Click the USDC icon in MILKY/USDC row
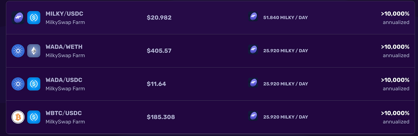Screen dimensions: 418x136 (34, 18)
